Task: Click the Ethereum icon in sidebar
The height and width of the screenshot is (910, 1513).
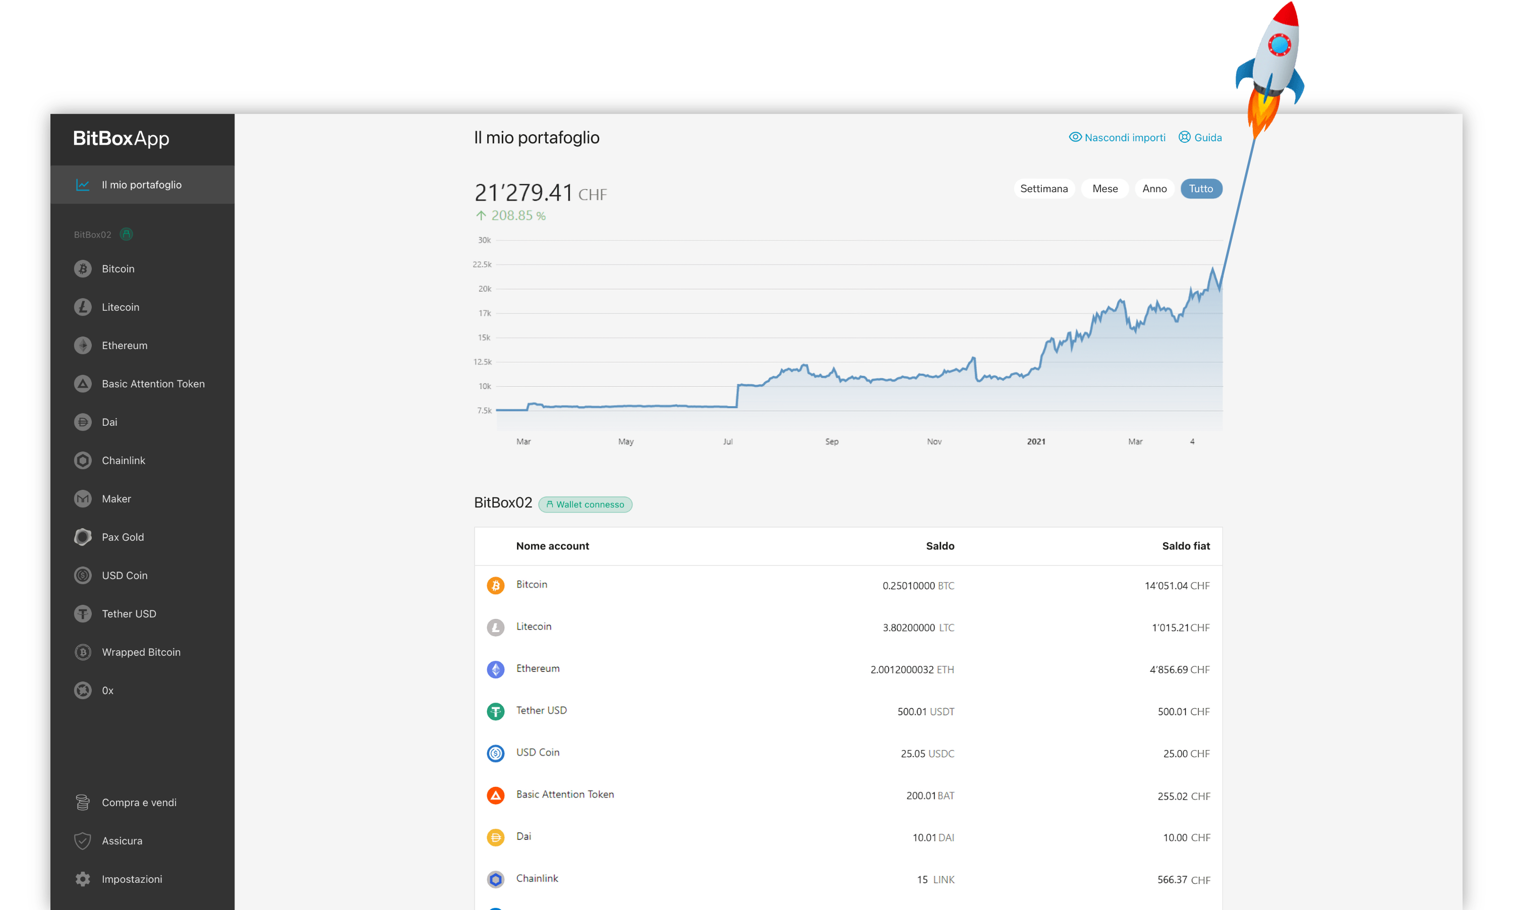Action: click(82, 345)
